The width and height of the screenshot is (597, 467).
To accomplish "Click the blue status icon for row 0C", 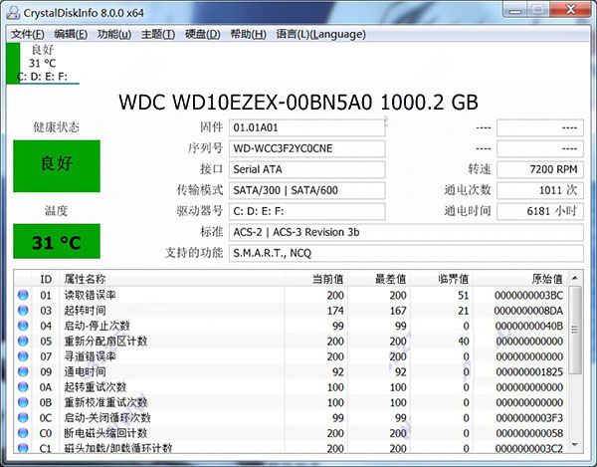I will tap(23, 417).
